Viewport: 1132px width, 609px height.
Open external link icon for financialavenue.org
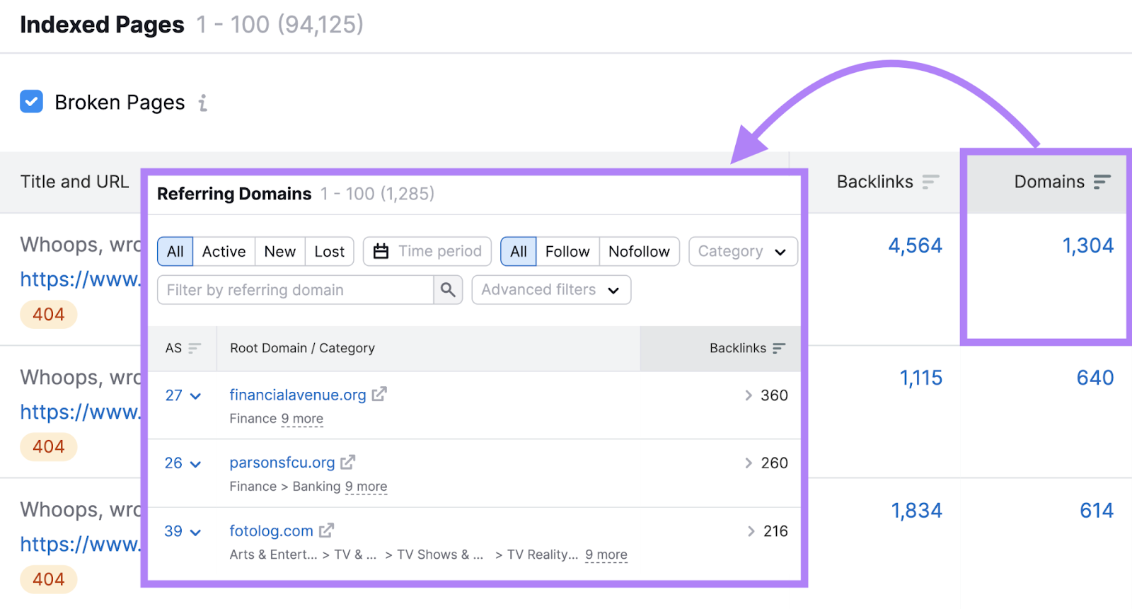pos(380,395)
